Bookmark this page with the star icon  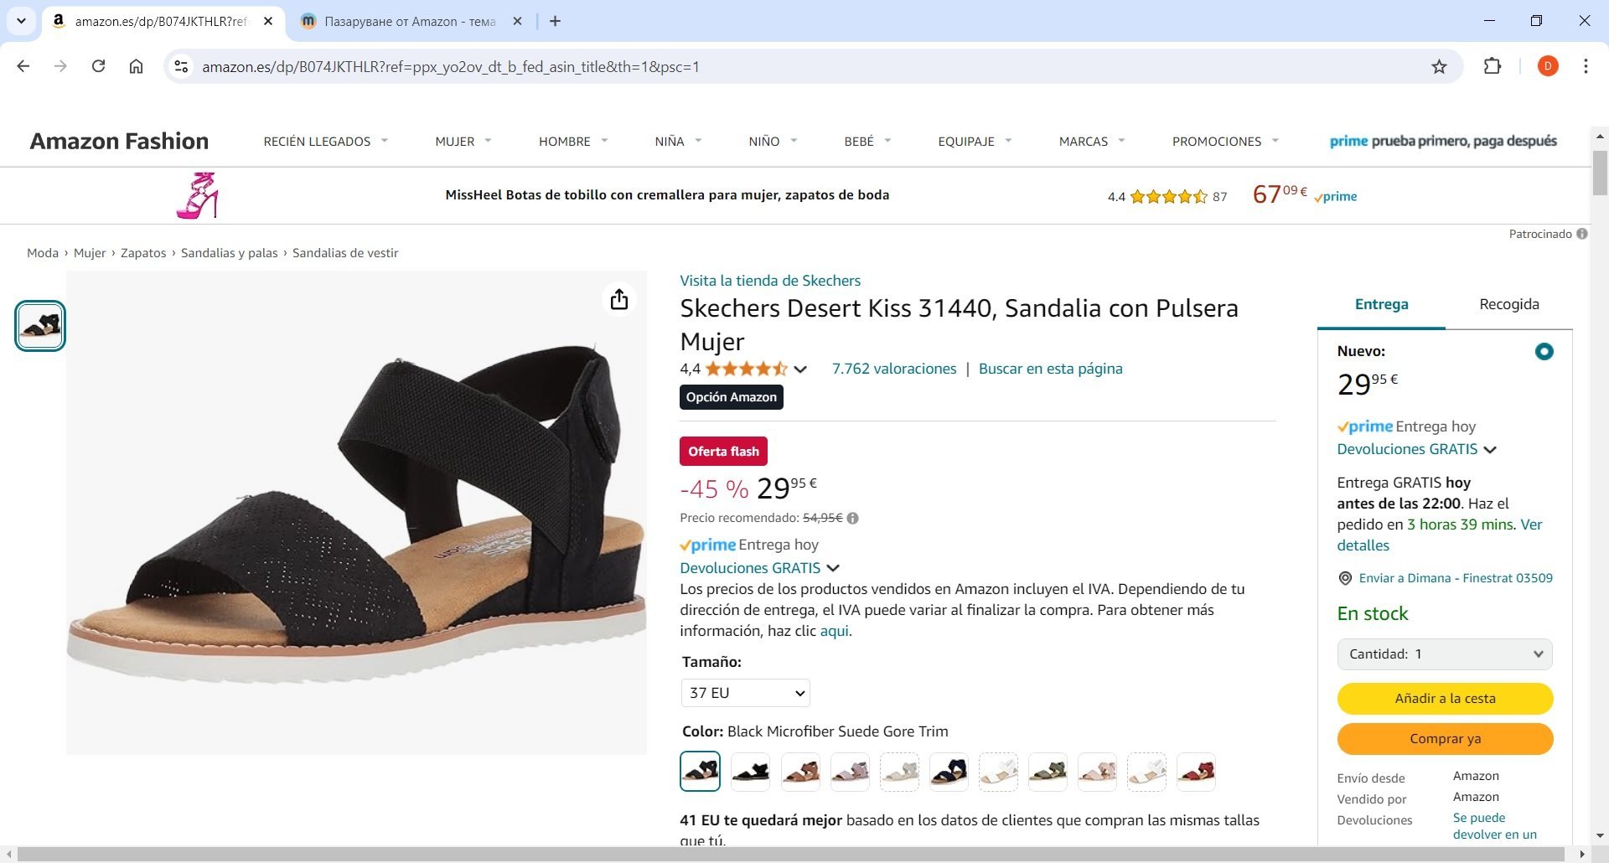click(1439, 67)
